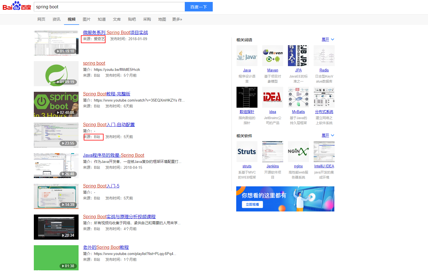Open Spring Boot实战与原理分析视频课程 link
Screen dimensions: 428x272
tap(119, 217)
